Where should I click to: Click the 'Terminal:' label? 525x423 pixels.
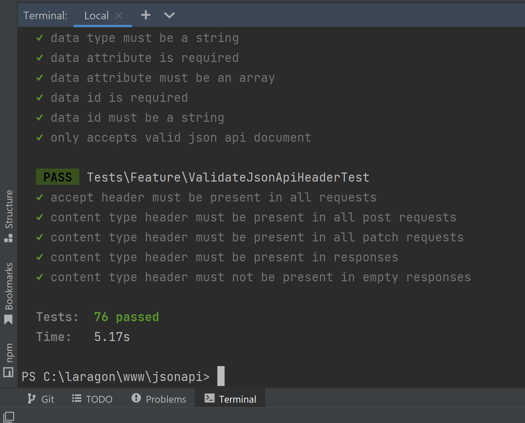[x=45, y=16]
